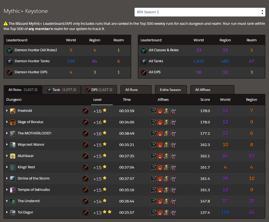Click the All DPS role icon

(x=144, y=72)
